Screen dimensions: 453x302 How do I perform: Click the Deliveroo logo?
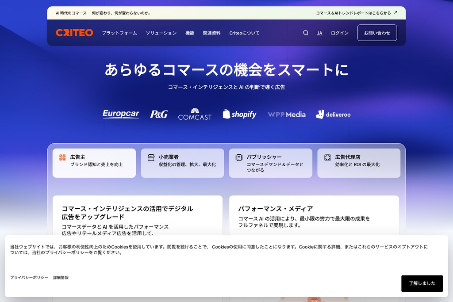pos(333,115)
